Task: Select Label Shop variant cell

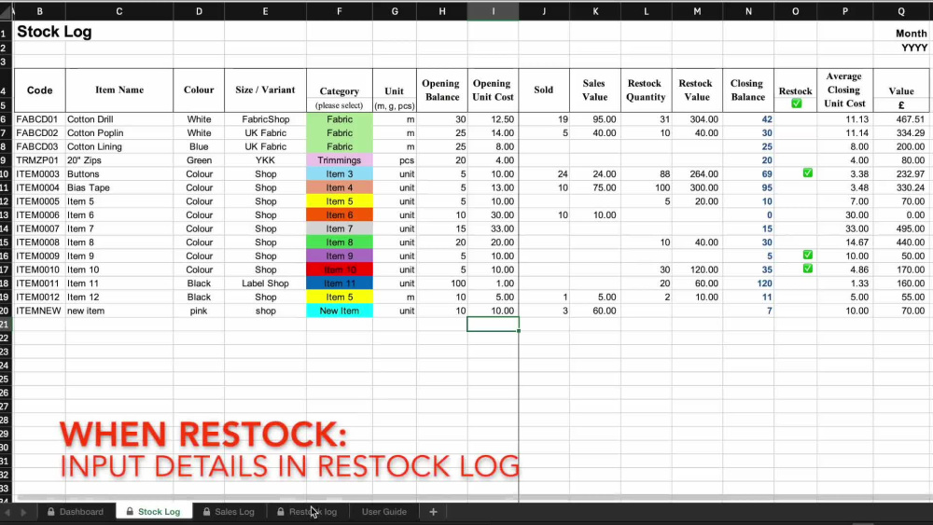Action: pos(265,283)
